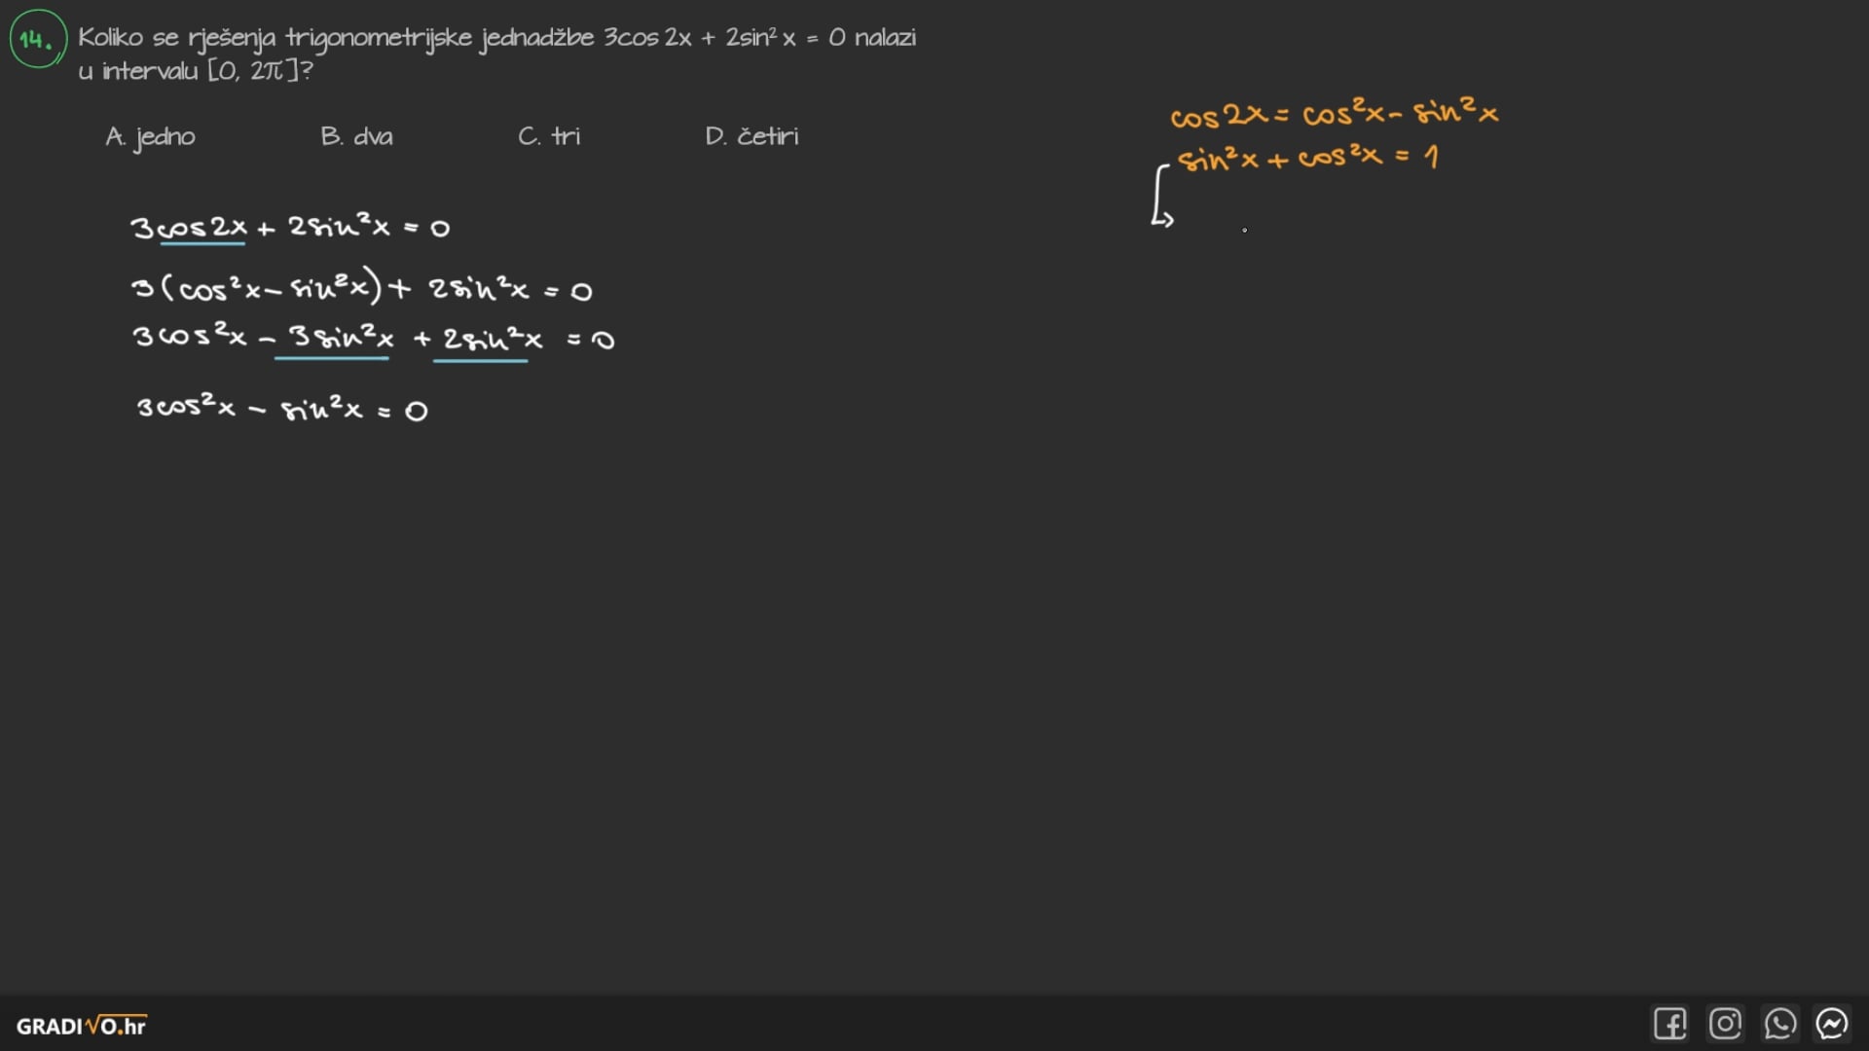Click the green circled number 14
Image resolution: width=1869 pixels, height=1051 pixels.
tap(38, 39)
